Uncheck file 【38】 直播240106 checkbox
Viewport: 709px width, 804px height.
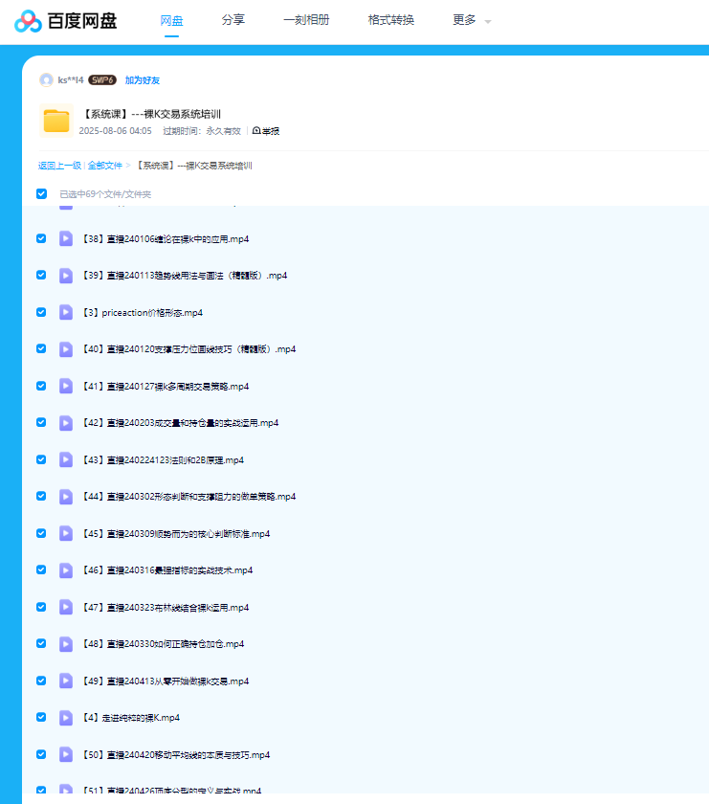click(x=41, y=238)
